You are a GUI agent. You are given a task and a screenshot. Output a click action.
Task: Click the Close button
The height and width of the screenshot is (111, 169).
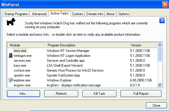tap(156, 105)
